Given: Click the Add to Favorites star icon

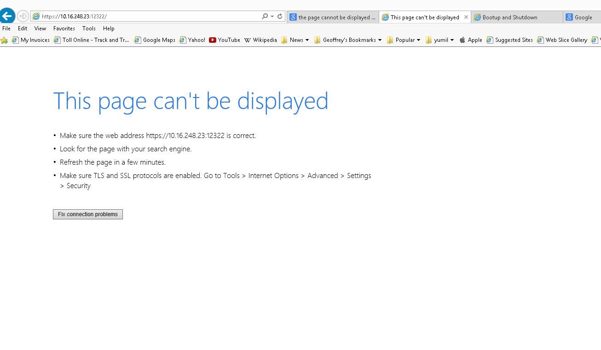Looking at the screenshot, I should [x=4, y=40].
